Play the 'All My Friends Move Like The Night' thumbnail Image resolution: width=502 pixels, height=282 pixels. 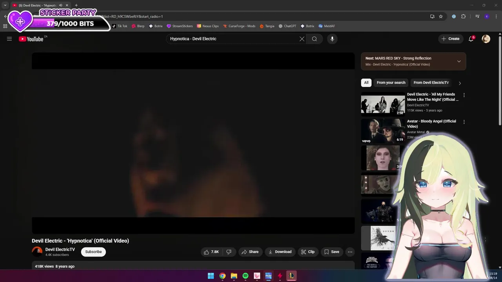pos(383,104)
